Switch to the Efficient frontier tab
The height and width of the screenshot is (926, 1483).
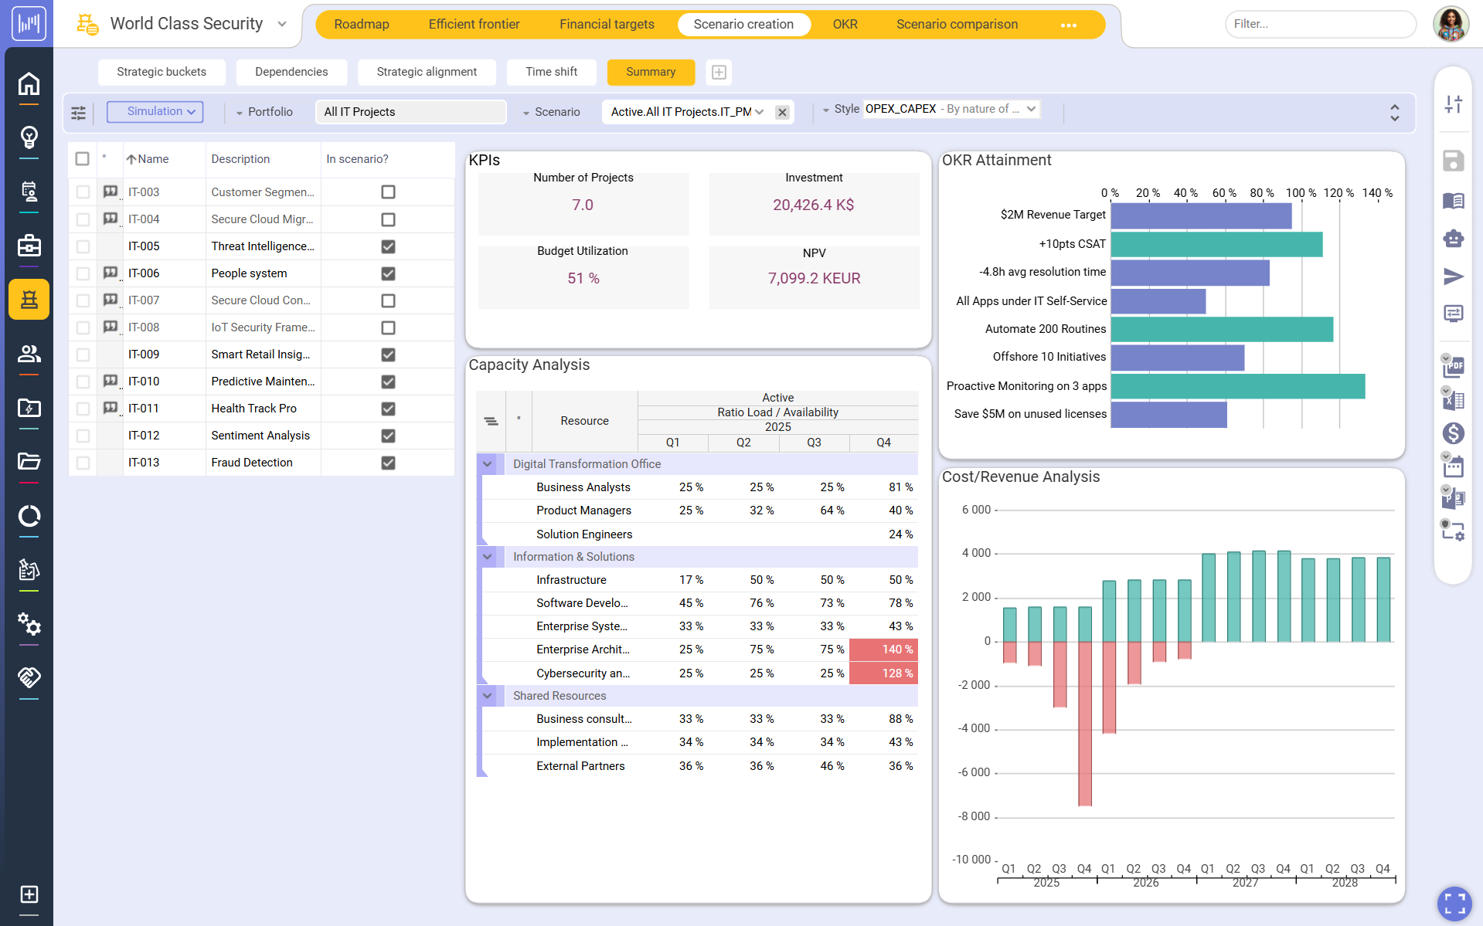click(x=474, y=24)
